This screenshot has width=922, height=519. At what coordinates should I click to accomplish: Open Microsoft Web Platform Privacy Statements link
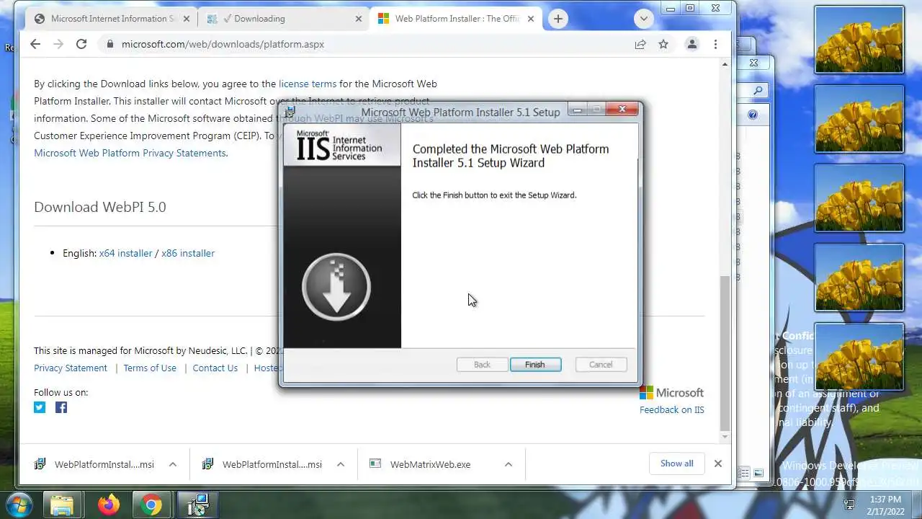[x=130, y=153]
